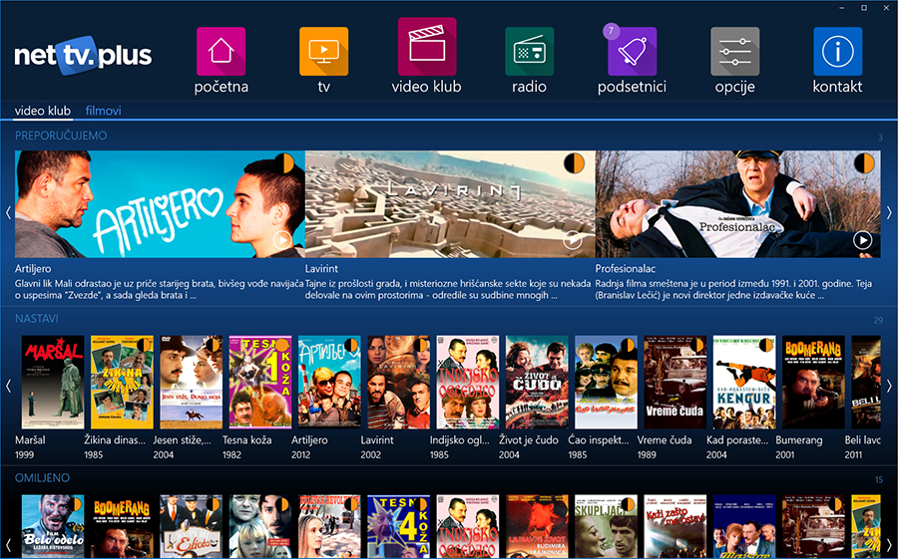Play the Lavirint featured banner
Screen dimensions: 898x559
point(573,240)
